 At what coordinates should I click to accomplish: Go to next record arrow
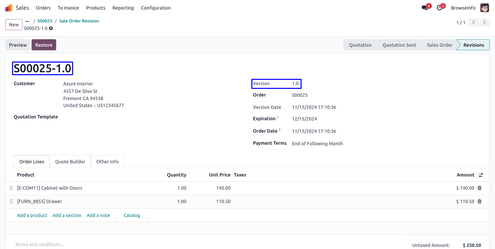484,22
